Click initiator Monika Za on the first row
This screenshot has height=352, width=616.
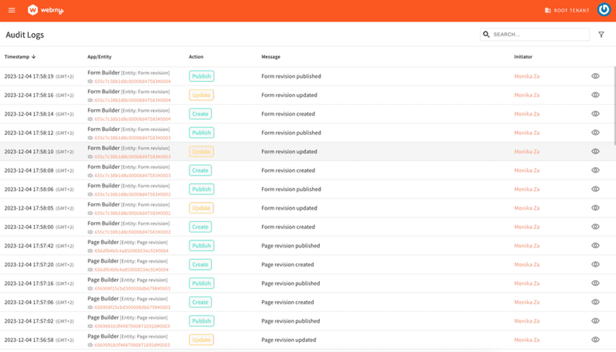point(527,76)
